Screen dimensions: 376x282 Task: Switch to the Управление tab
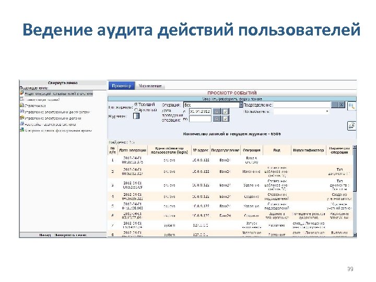tap(150, 86)
